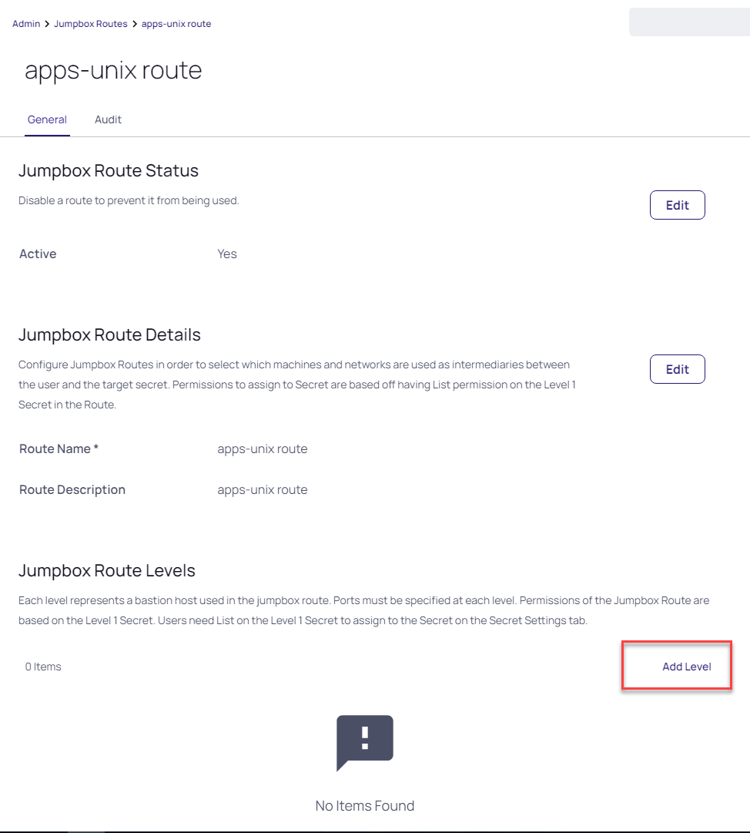Click the 0 Items count label
The width and height of the screenshot is (750, 833).
pyautogui.click(x=43, y=667)
